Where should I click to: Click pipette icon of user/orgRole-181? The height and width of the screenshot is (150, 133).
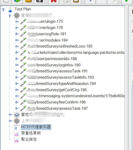click(x=23, y=34)
